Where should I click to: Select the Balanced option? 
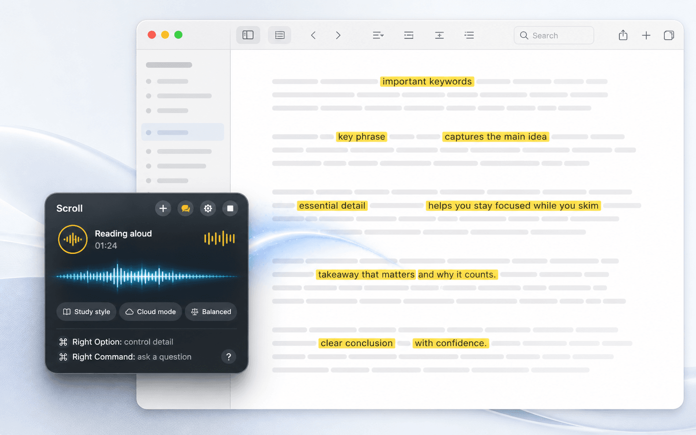(x=211, y=312)
